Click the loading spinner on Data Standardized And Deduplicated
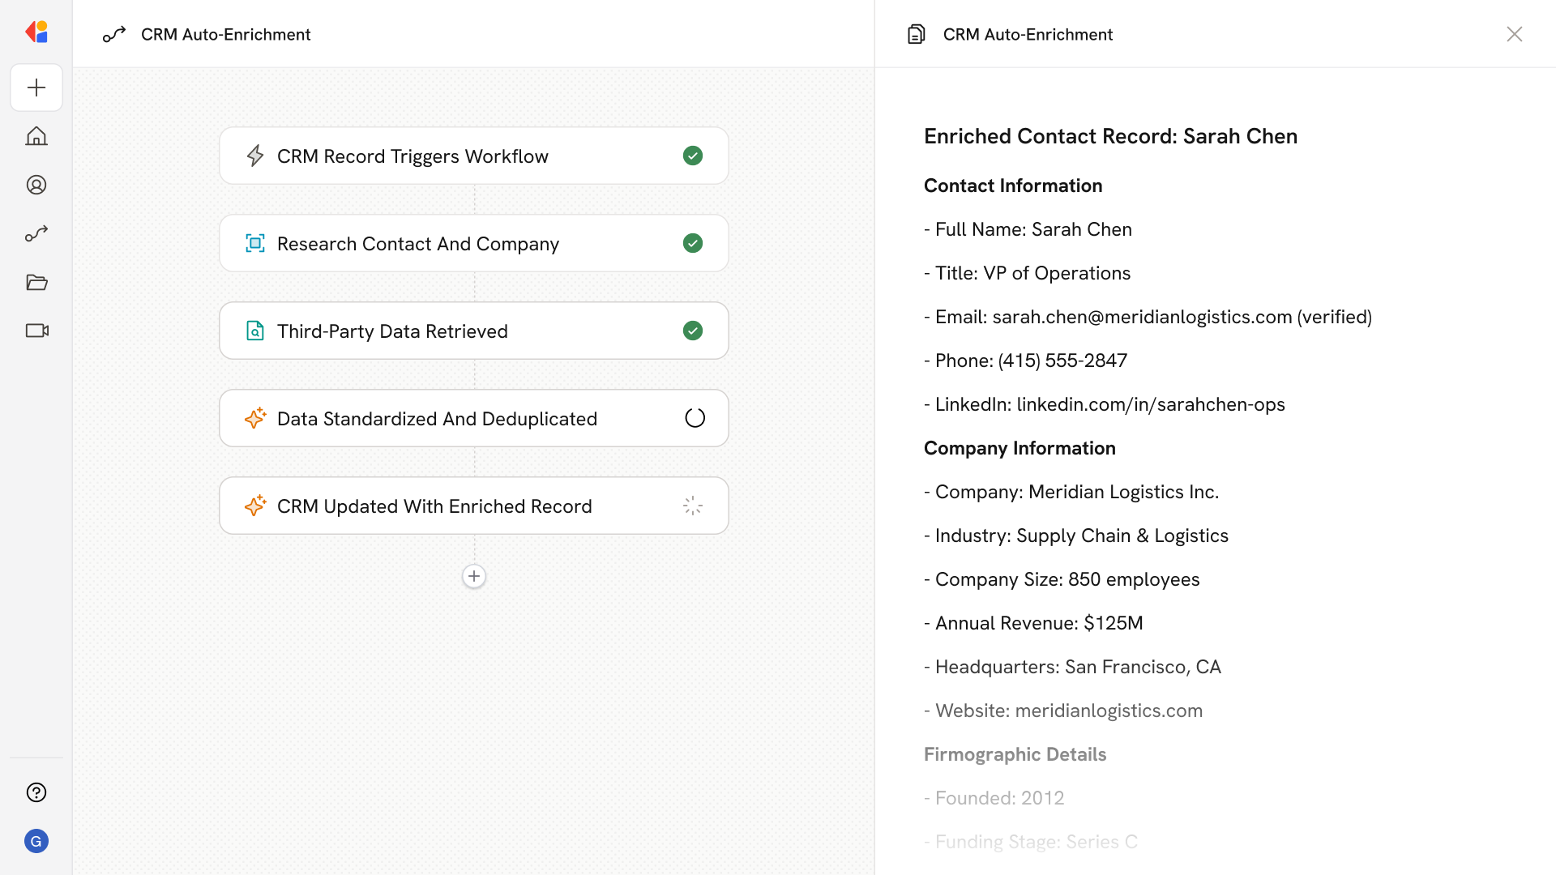 (694, 417)
